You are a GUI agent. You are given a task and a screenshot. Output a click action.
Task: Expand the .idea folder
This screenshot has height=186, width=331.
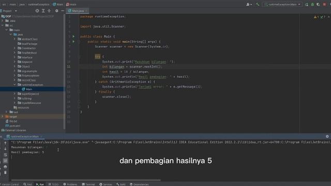pyautogui.click(x=2, y=21)
